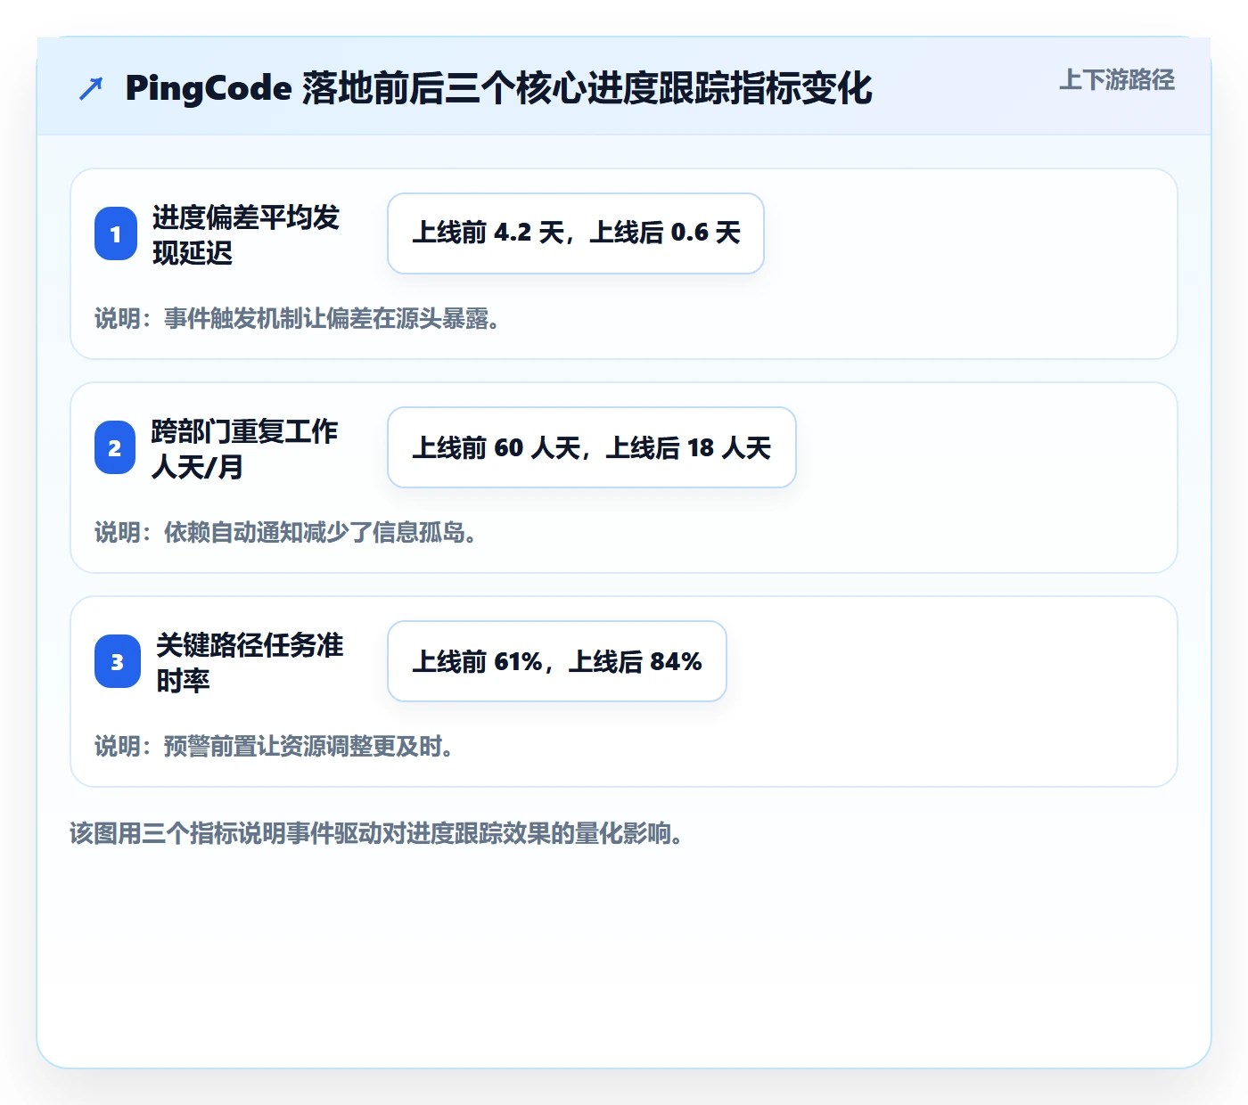Select the summary line 该图用三个指标说明事件驱动
Viewport: 1248px width, 1105px height.
(x=376, y=834)
